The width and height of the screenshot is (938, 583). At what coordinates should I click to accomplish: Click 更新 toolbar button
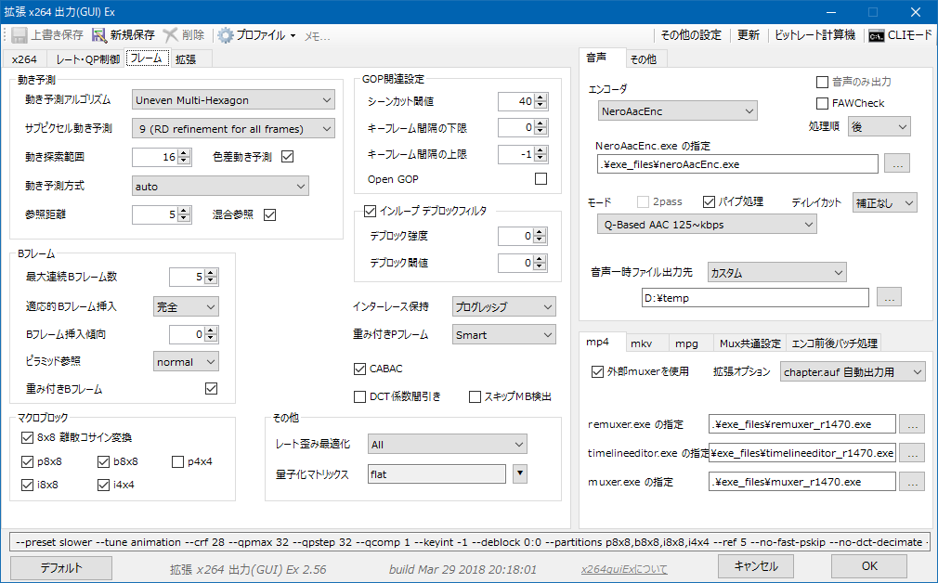749,35
